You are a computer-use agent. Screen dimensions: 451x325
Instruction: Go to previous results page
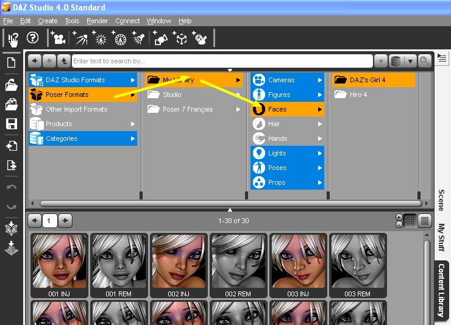click(35, 221)
